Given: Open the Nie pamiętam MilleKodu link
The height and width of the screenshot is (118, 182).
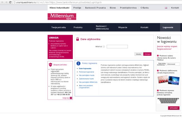Looking at the screenshot, I should (88, 82).
